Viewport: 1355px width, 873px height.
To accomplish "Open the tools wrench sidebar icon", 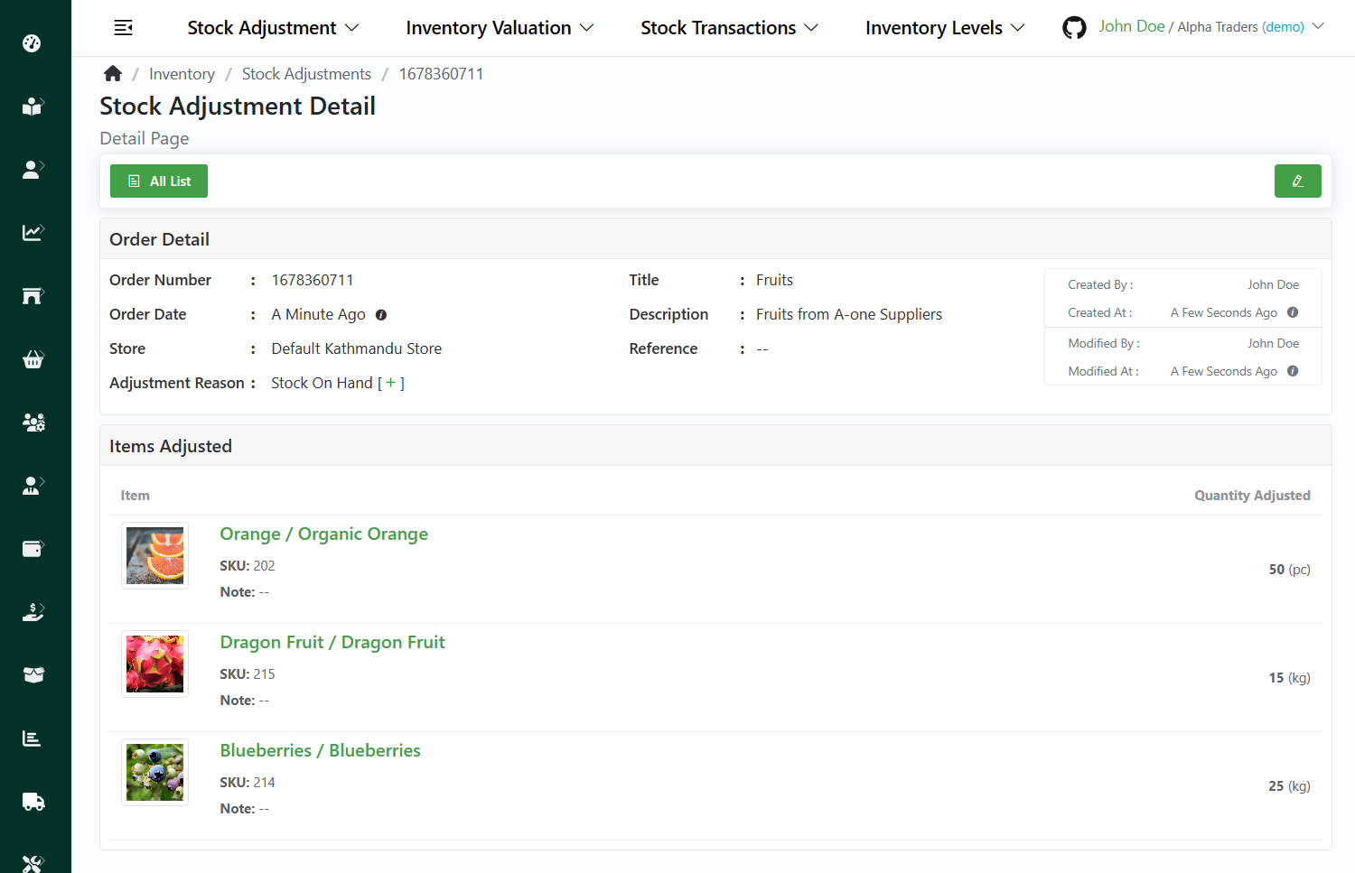I will click(33, 863).
